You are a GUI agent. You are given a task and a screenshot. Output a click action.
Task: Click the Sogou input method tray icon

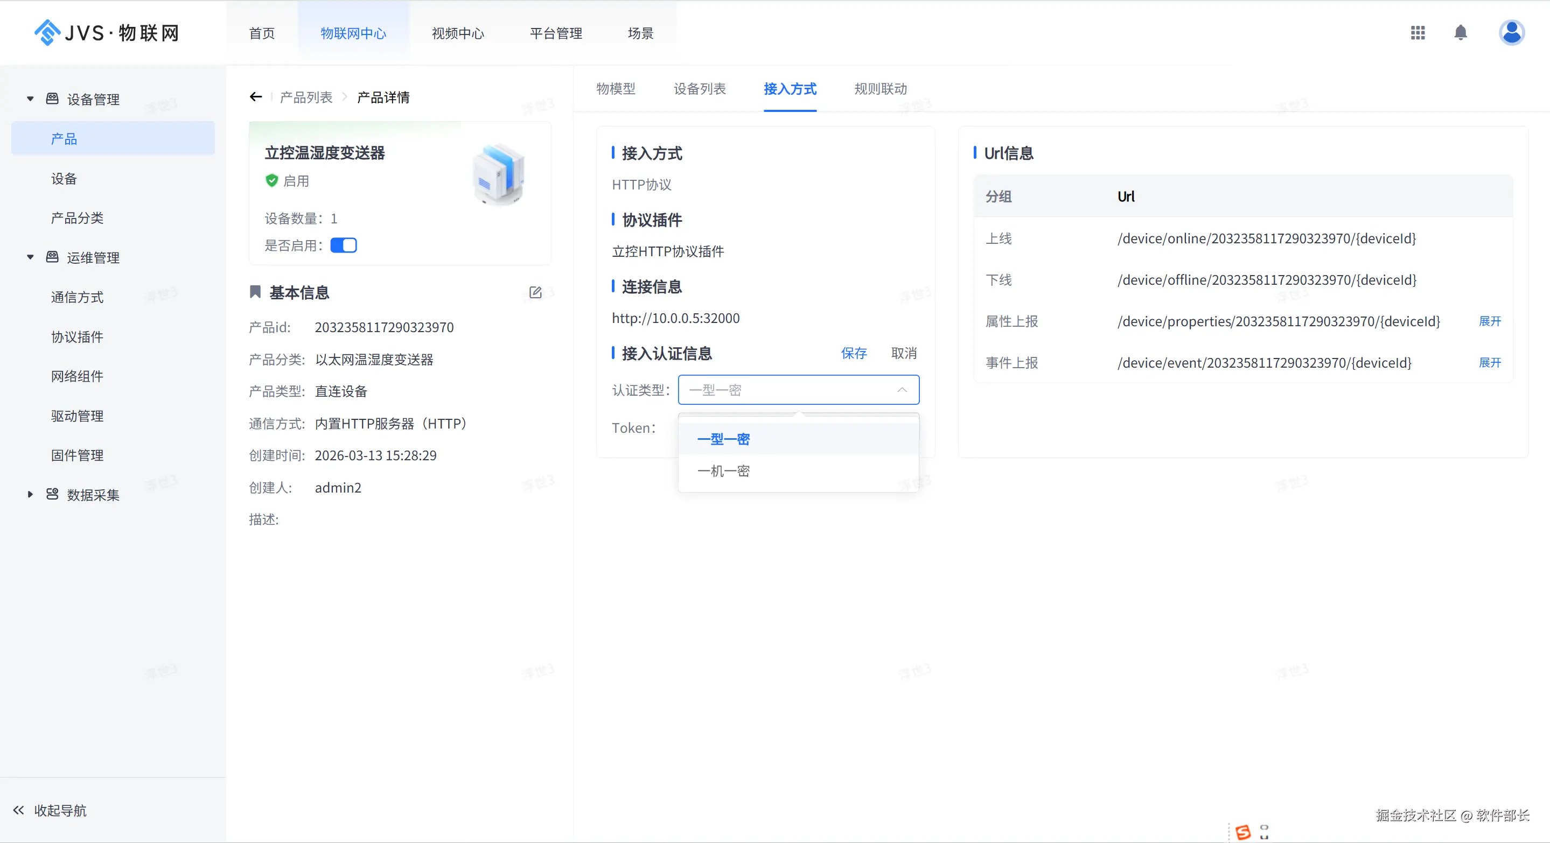[x=1243, y=832]
